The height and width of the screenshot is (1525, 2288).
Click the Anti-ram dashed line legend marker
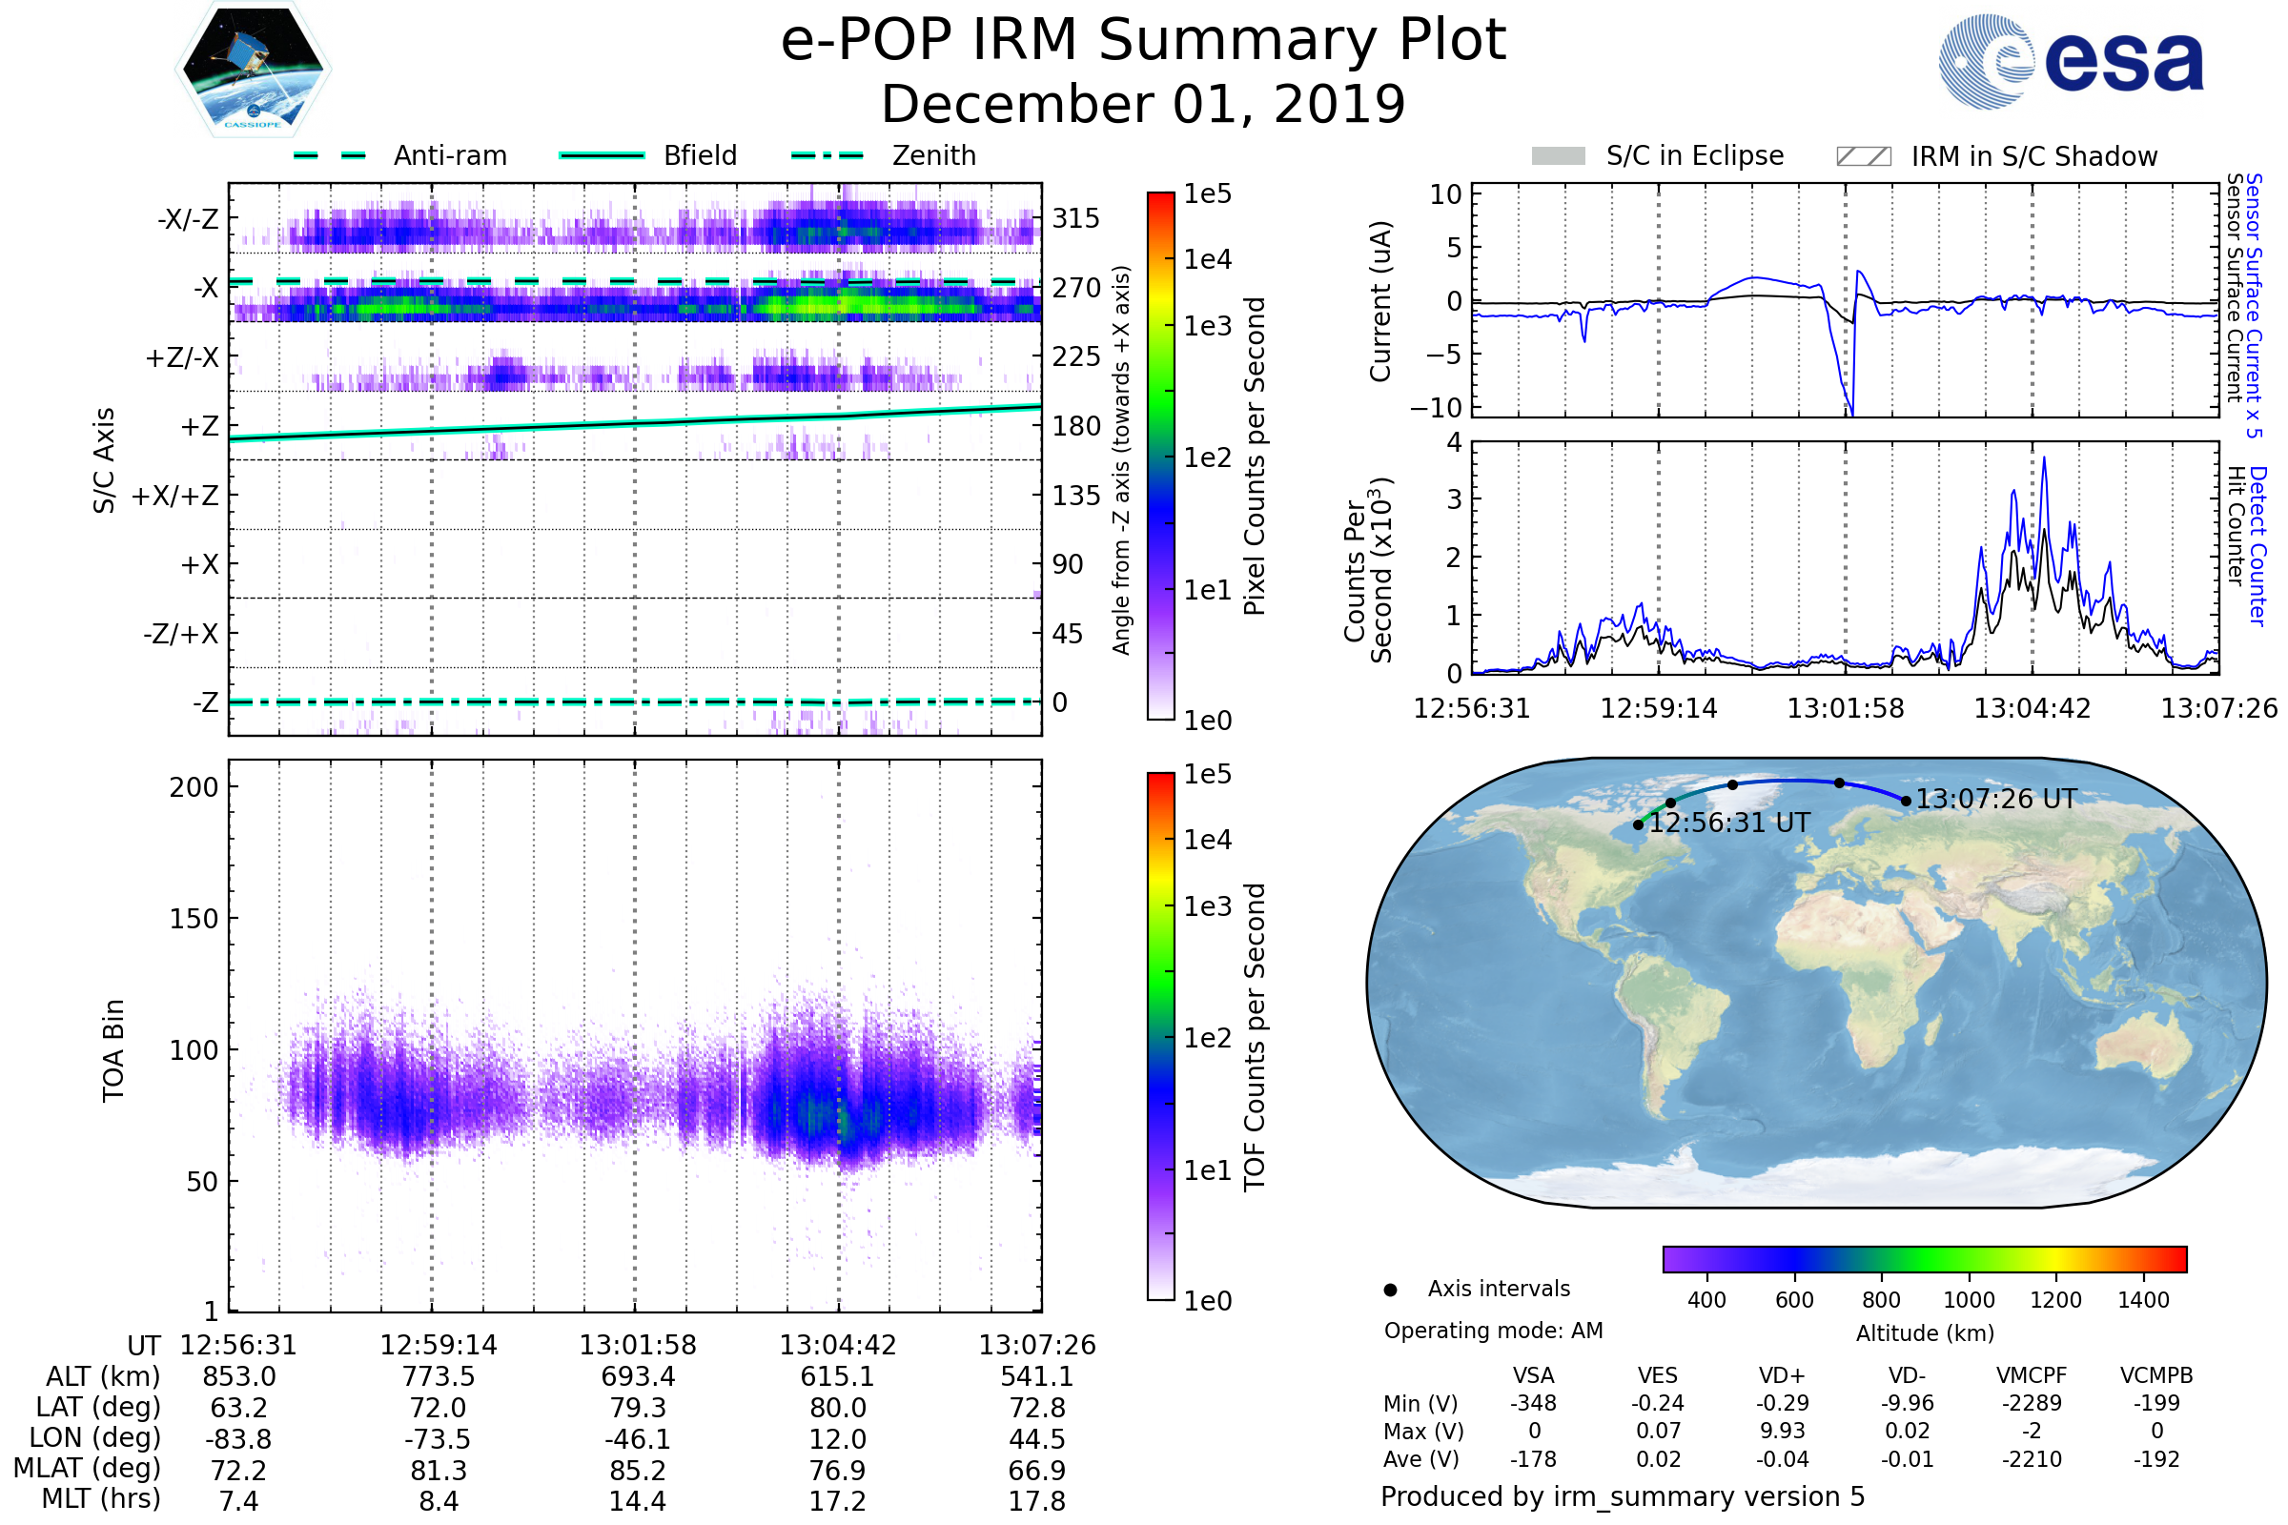tap(330, 155)
